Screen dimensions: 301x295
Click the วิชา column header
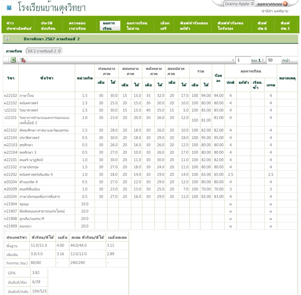[x=11, y=78]
